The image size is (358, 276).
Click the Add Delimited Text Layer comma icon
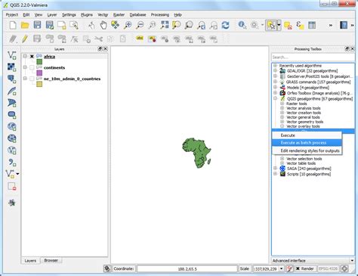(x=12, y=162)
